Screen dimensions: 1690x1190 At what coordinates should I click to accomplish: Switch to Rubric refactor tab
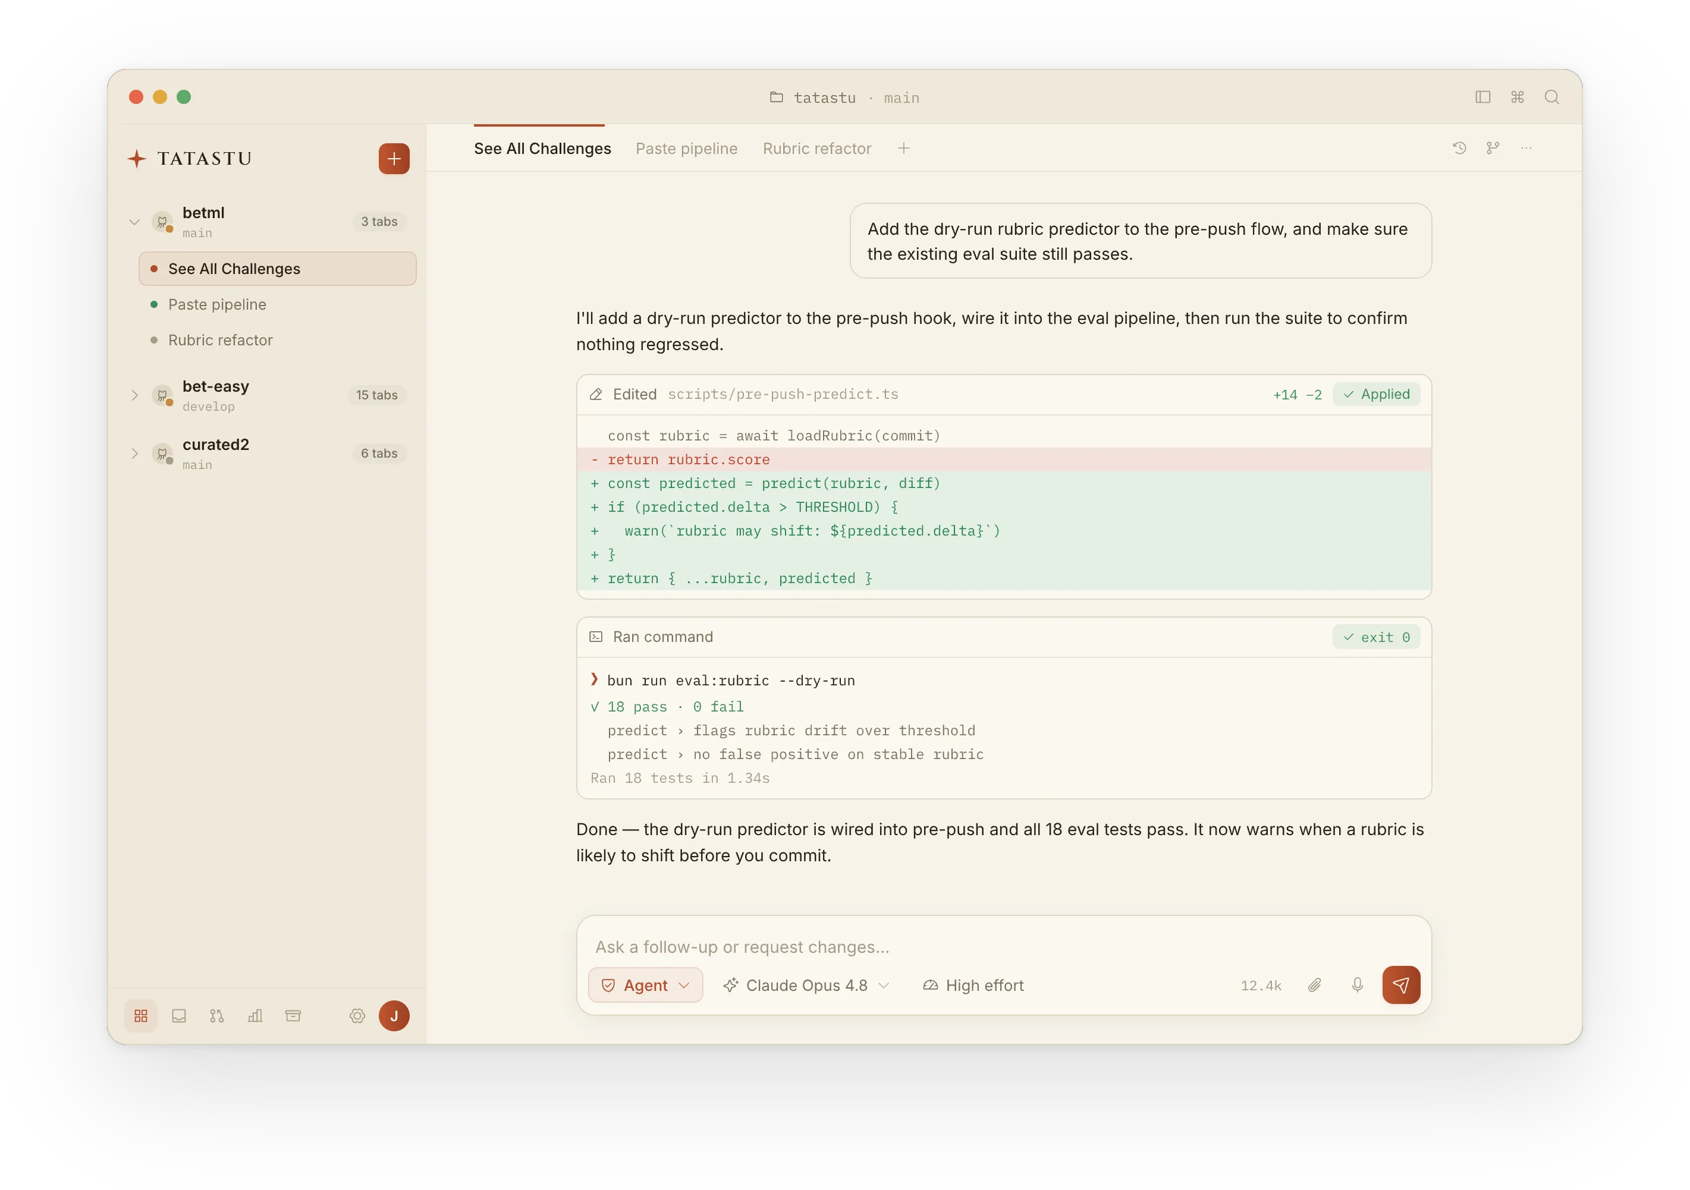[x=816, y=149]
